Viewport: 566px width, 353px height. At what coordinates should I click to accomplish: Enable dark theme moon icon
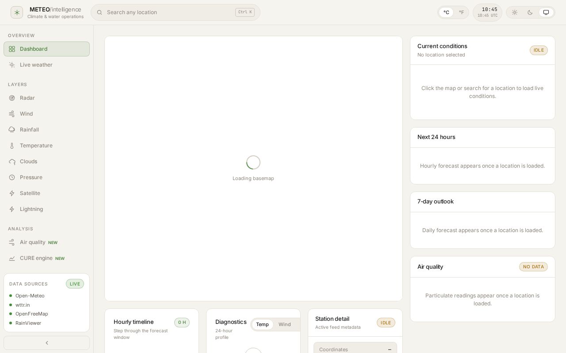click(x=530, y=12)
